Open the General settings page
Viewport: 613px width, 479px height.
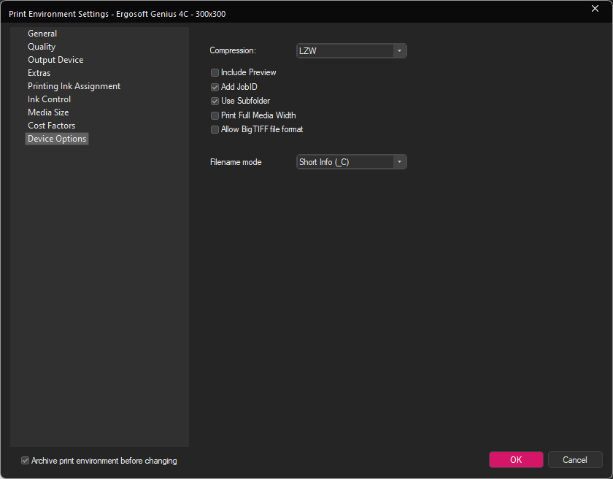tap(42, 34)
